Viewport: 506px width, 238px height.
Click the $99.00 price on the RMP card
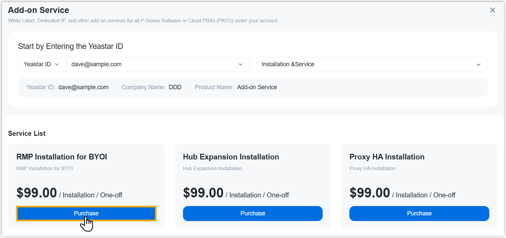[x=37, y=193]
